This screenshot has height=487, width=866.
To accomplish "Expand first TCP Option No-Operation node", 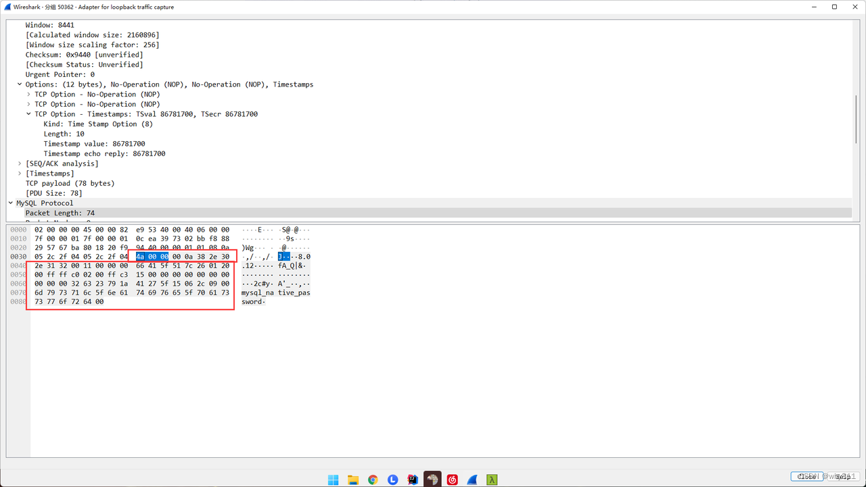I will pos(28,95).
